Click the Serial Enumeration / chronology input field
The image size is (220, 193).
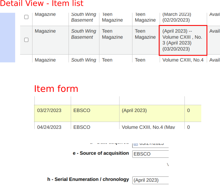(x=150, y=180)
